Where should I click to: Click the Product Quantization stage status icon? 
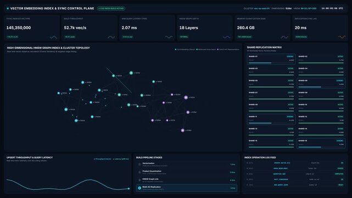(139, 172)
